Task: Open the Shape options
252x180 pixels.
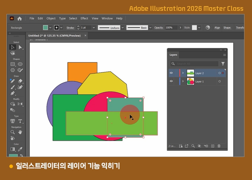Action: 227,28
